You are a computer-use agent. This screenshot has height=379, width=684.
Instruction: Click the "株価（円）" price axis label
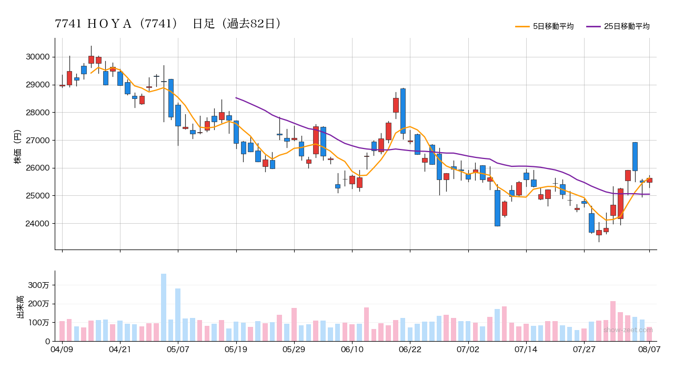pos(18,144)
